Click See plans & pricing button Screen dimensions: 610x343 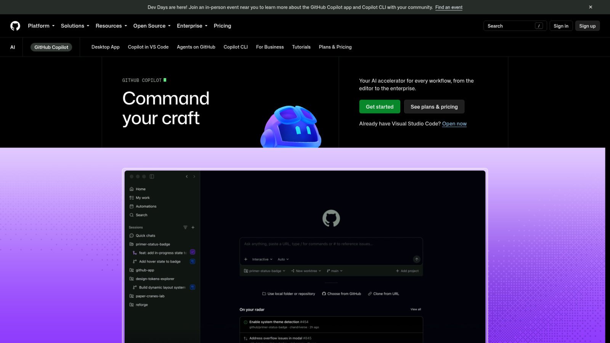(434, 107)
